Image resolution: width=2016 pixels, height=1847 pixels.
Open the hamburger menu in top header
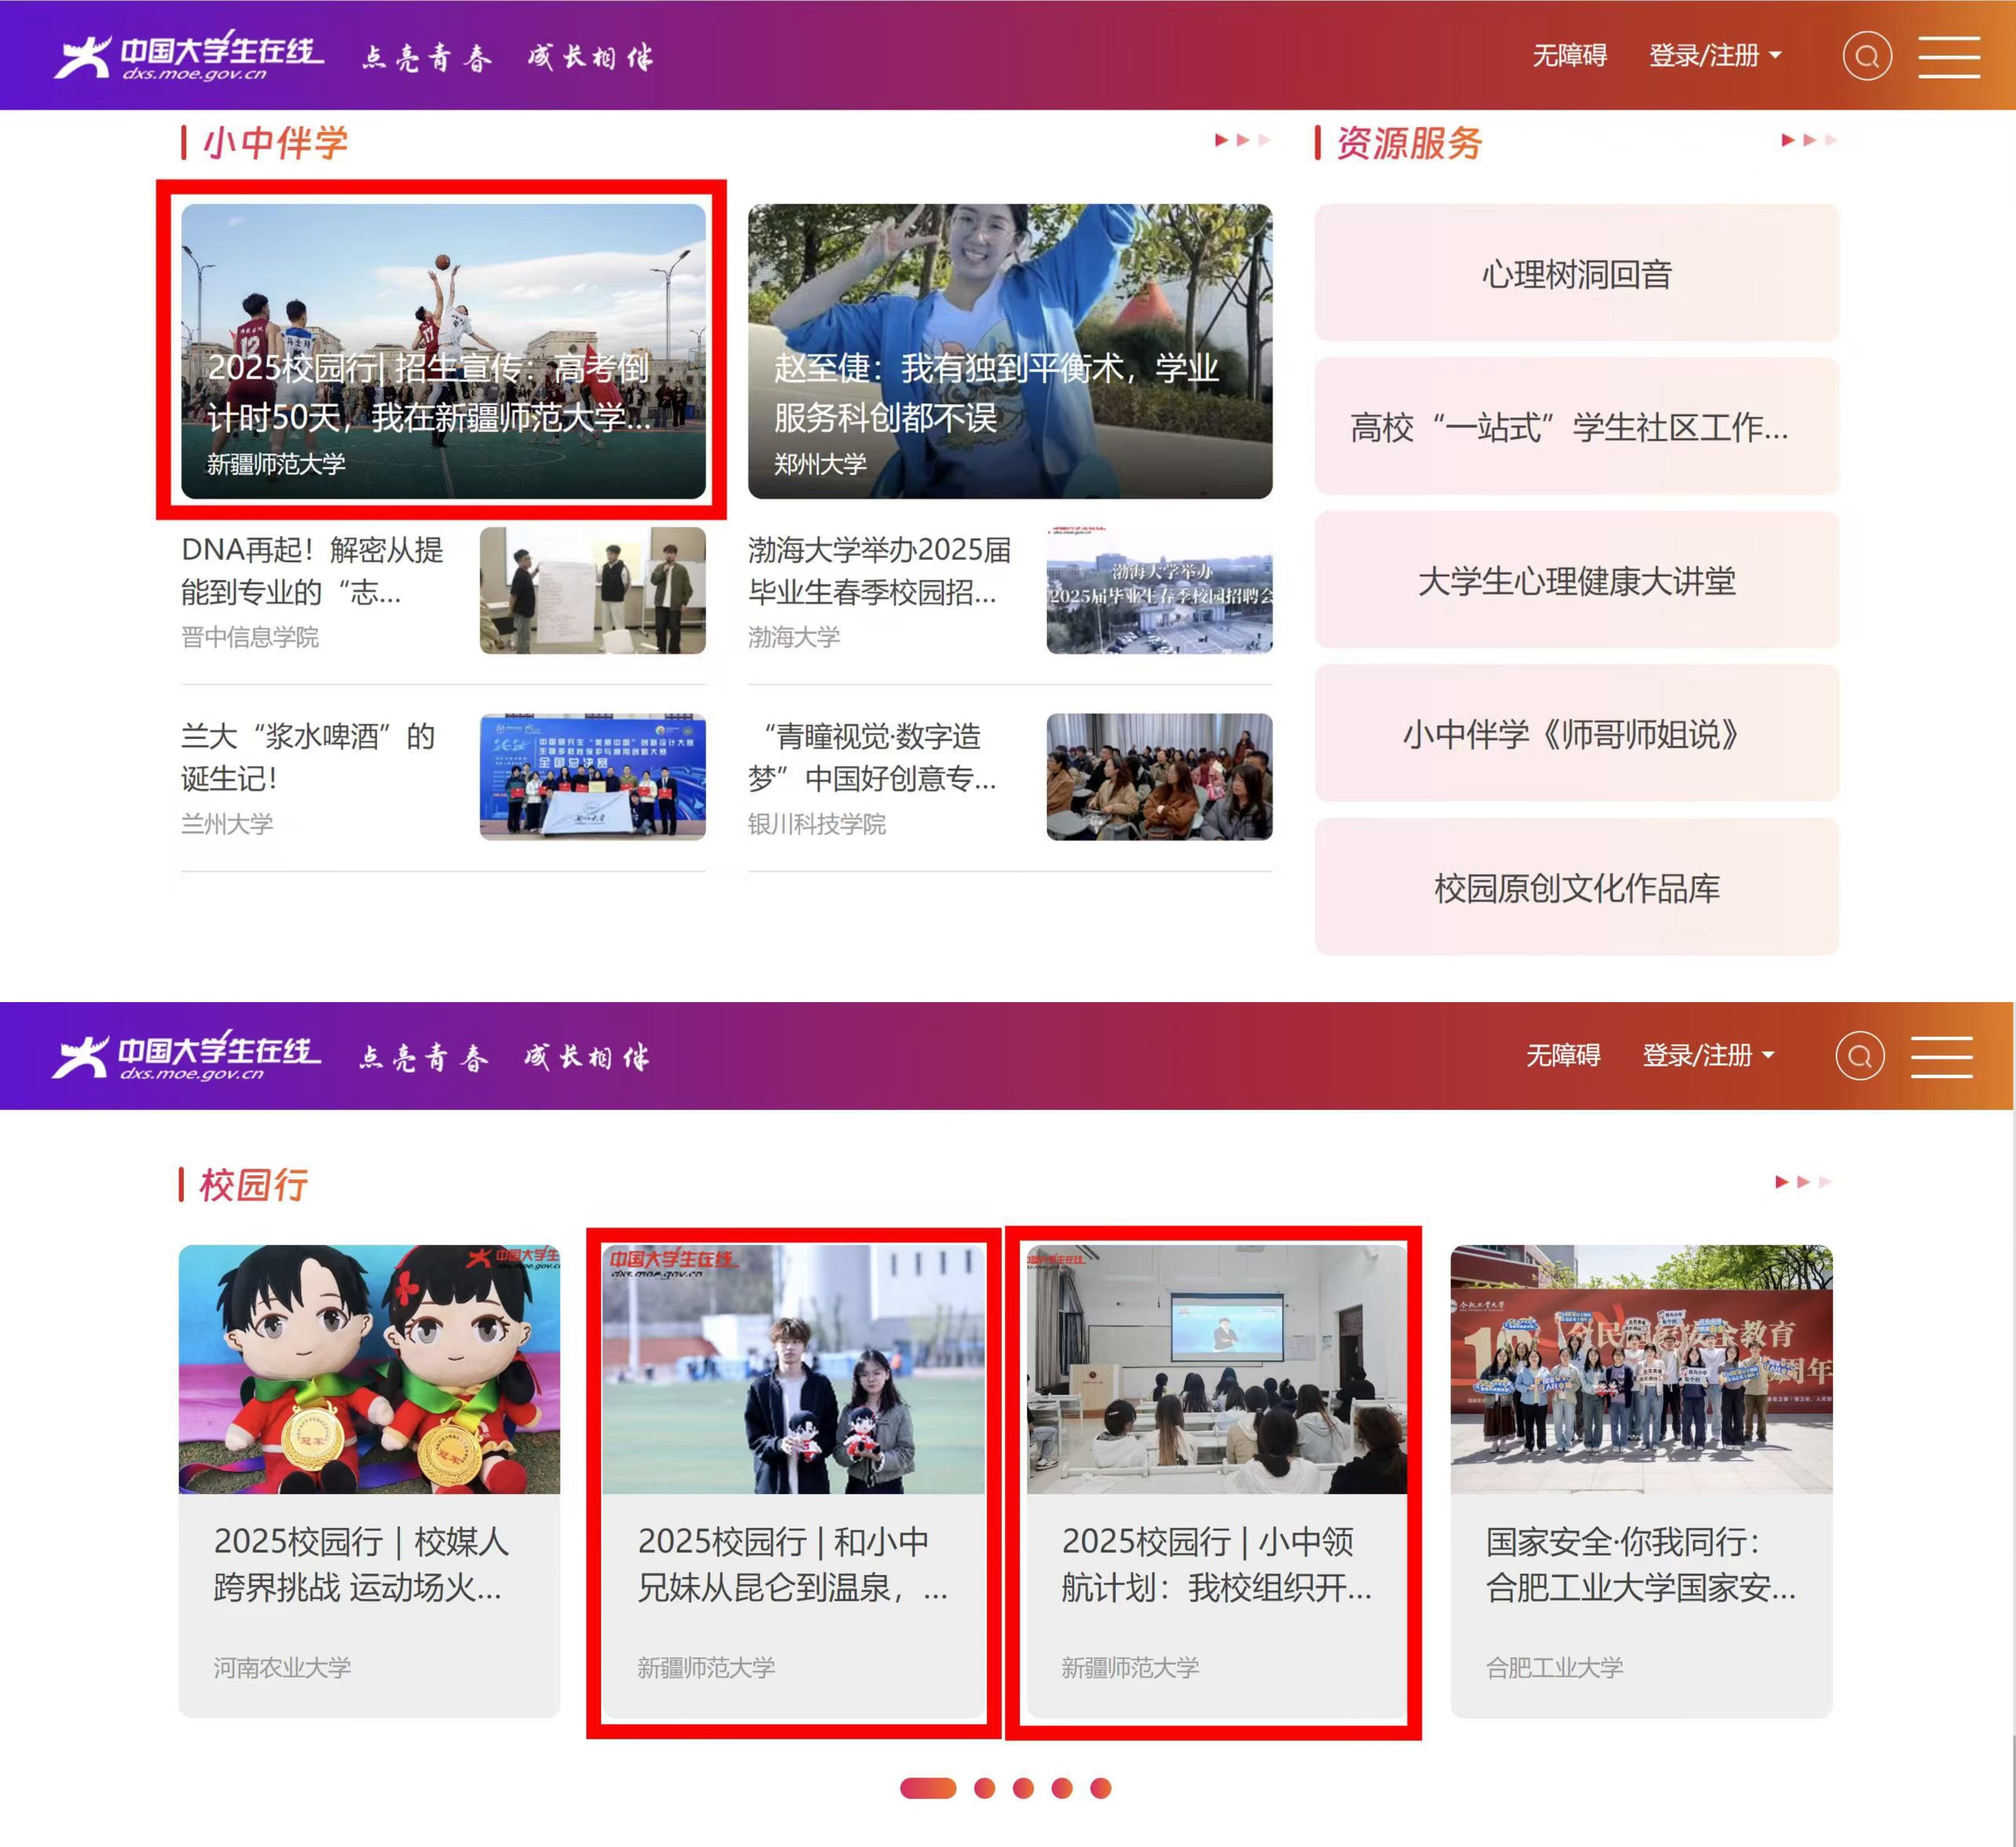tap(1949, 56)
